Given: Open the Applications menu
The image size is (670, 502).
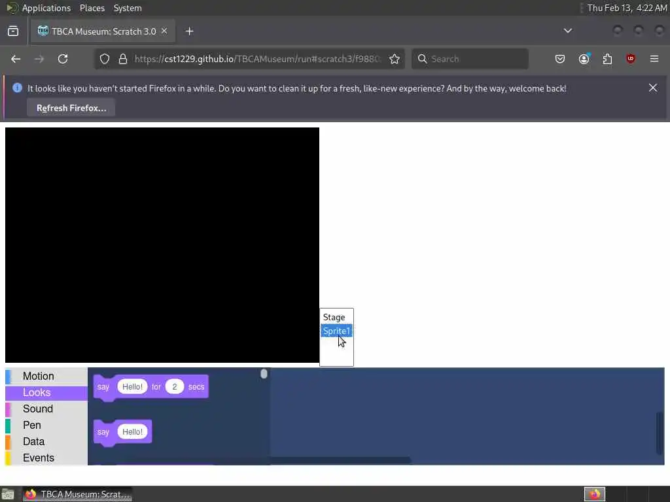Looking at the screenshot, I should click(46, 8).
